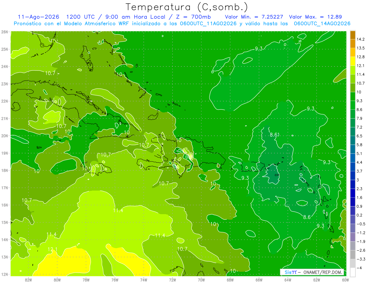Click the -1.9 colorbar scale label

(361, 241)
